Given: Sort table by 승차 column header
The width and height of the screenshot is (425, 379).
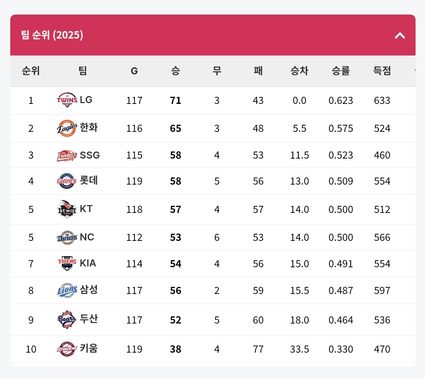Looking at the screenshot, I should pyautogui.click(x=299, y=71).
